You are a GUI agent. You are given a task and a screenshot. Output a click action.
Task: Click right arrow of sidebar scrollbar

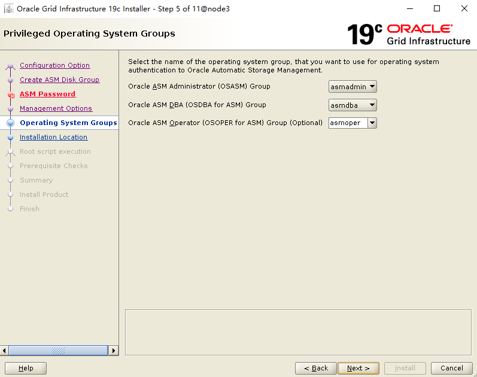click(114, 351)
